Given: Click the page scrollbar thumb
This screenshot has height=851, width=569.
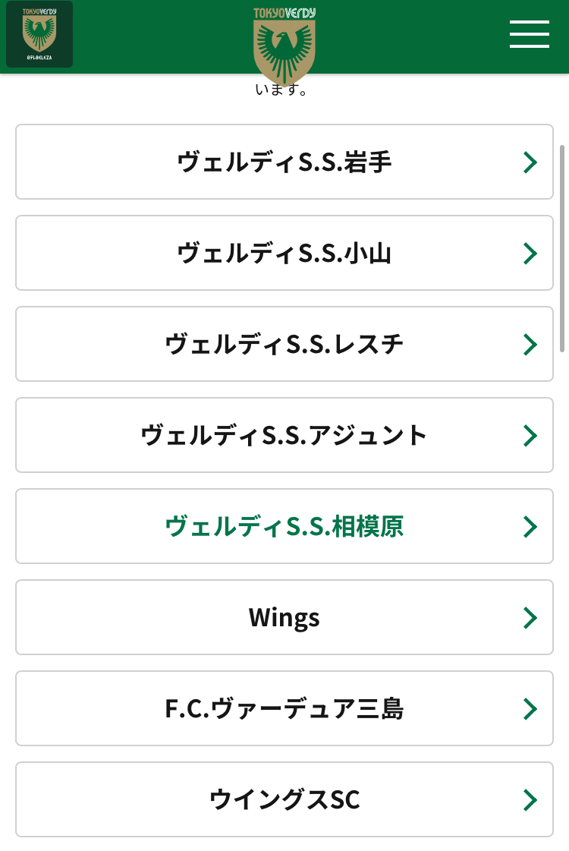Looking at the screenshot, I should pyautogui.click(x=562, y=247).
